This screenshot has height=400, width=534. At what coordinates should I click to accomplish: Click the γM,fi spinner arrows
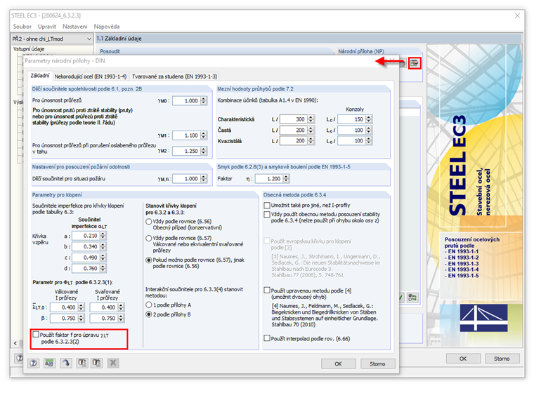pos(204,178)
